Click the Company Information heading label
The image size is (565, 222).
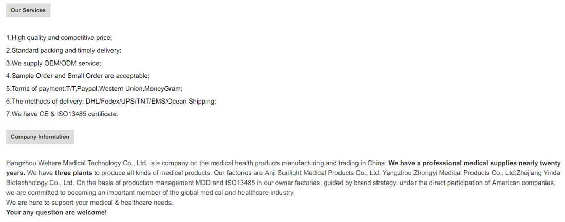pyautogui.click(x=40, y=137)
